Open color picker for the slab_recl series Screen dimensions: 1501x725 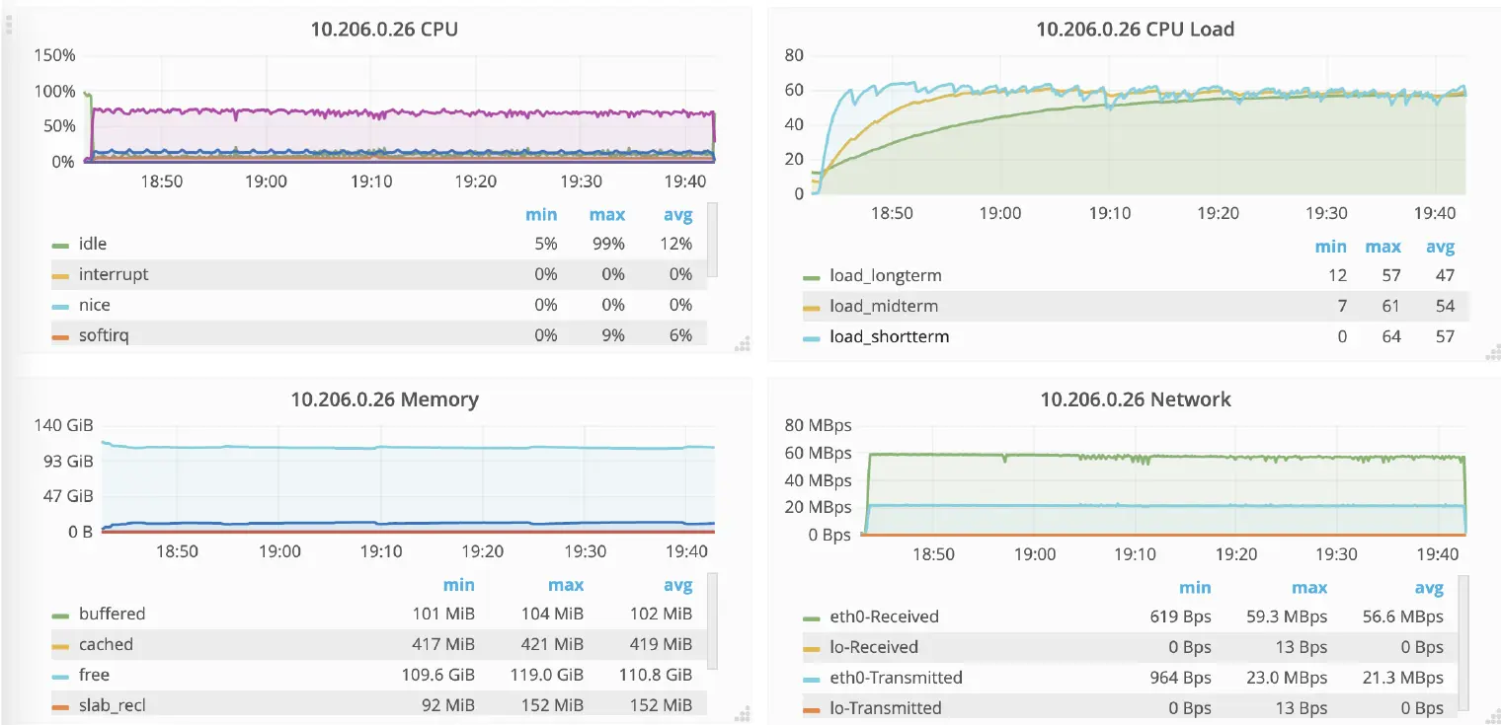pos(60,707)
